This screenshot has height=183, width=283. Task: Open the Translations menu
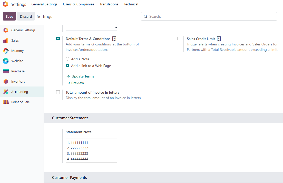coord(109,4)
